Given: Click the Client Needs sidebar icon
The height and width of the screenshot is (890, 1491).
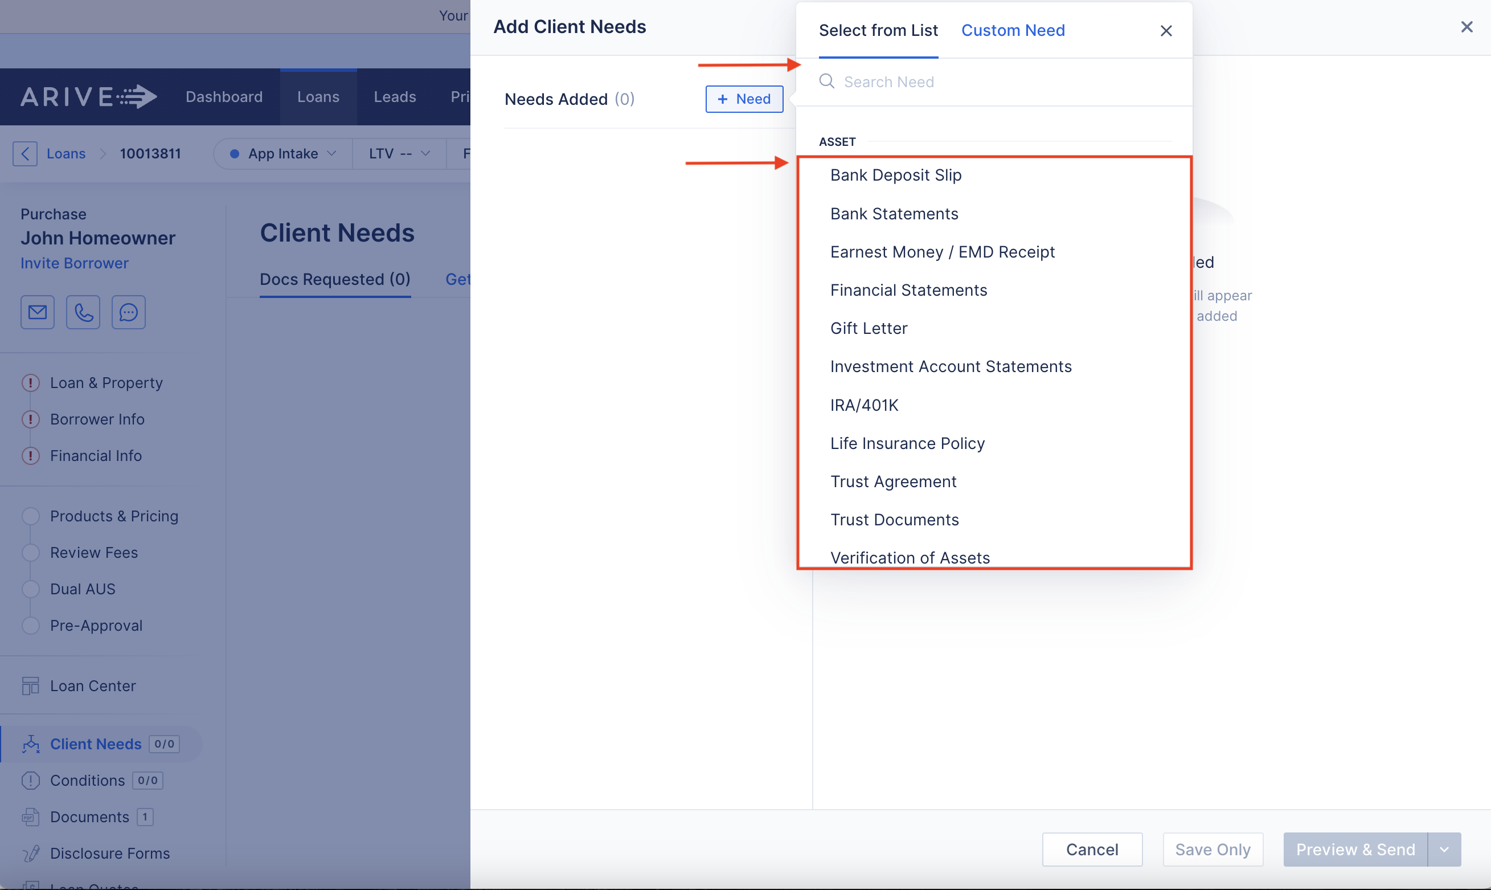Looking at the screenshot, I should pos(31,744).
